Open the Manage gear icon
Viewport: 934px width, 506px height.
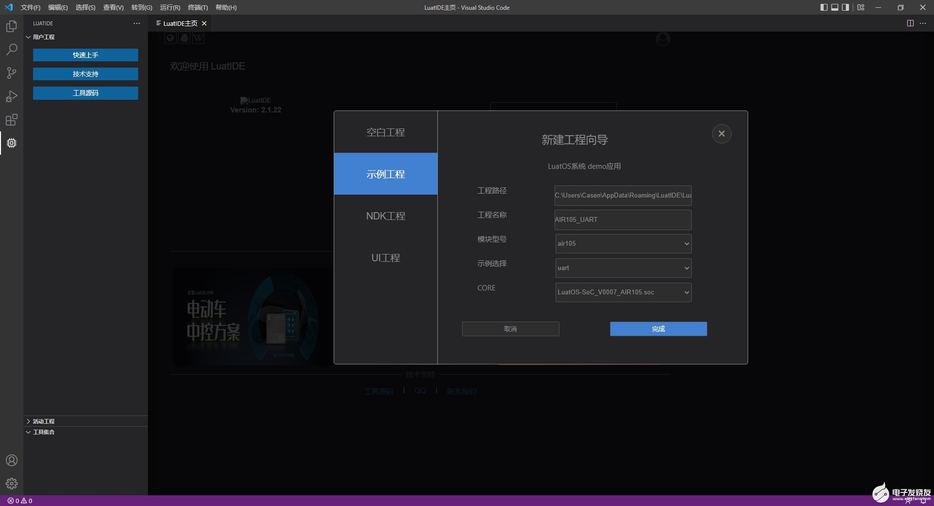12,484
